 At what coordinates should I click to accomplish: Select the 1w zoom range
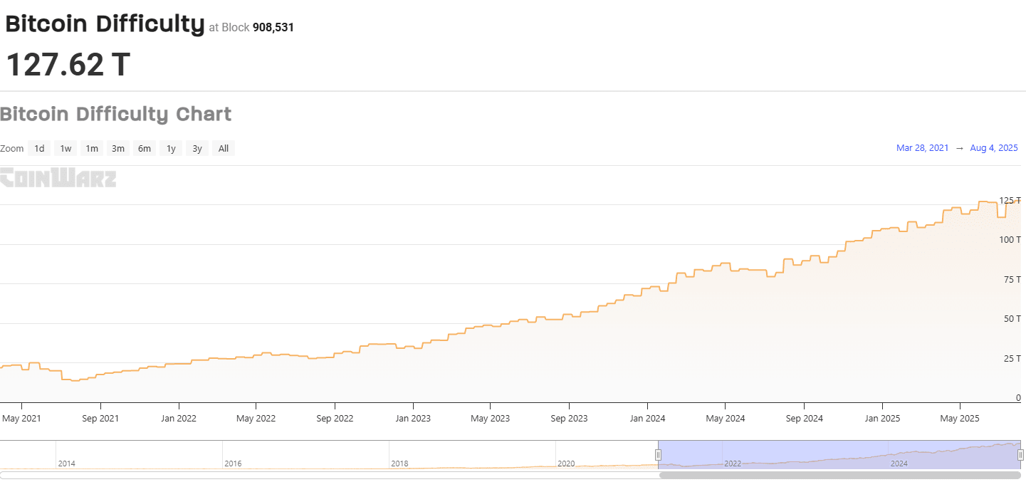coord(66,148)
